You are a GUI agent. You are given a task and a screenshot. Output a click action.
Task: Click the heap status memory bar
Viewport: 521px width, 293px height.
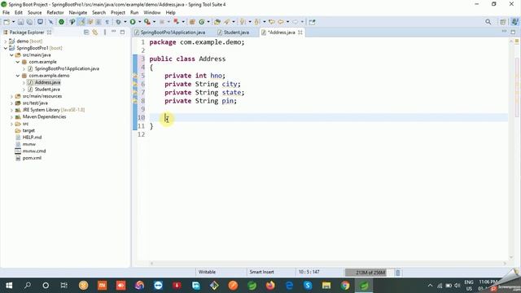coord(369,273)
